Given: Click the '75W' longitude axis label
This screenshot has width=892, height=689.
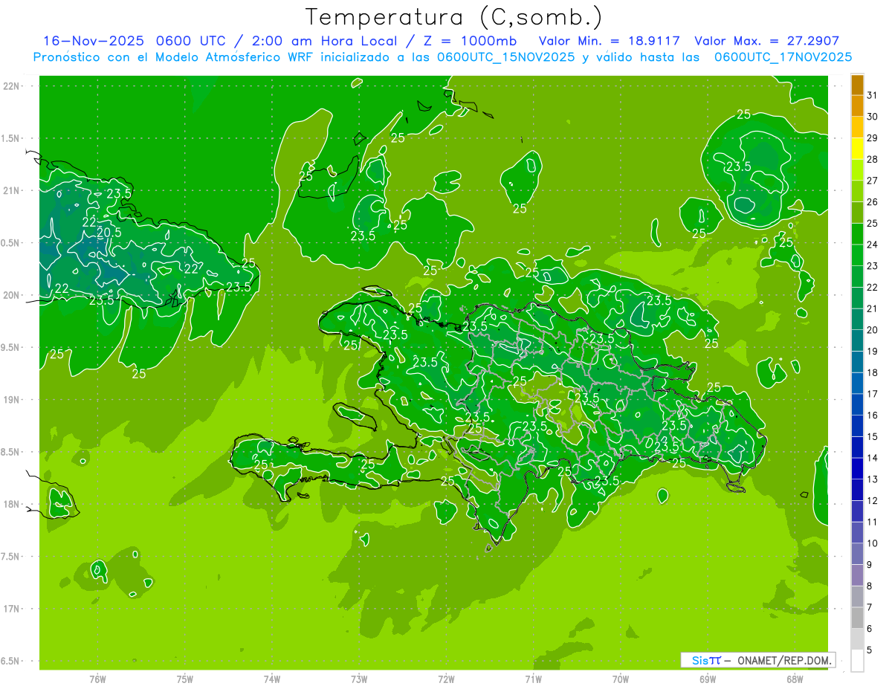Looking at the screenshot, I should coord(184,679).
